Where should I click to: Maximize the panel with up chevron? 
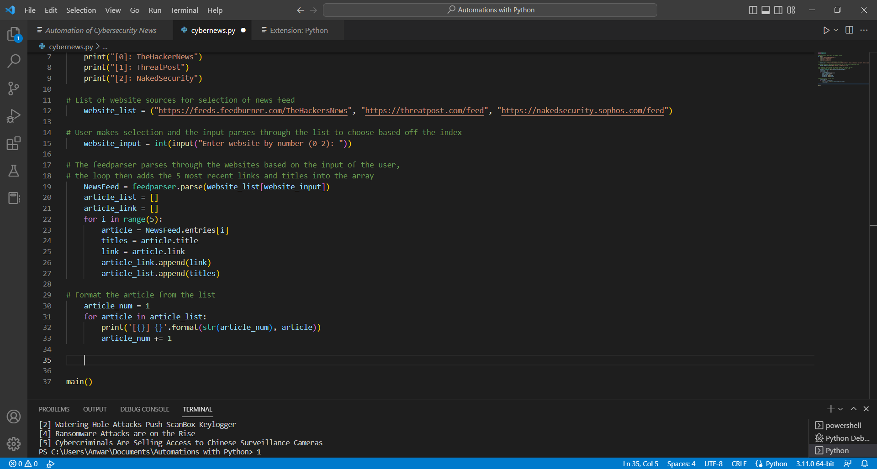pos(853,409)
